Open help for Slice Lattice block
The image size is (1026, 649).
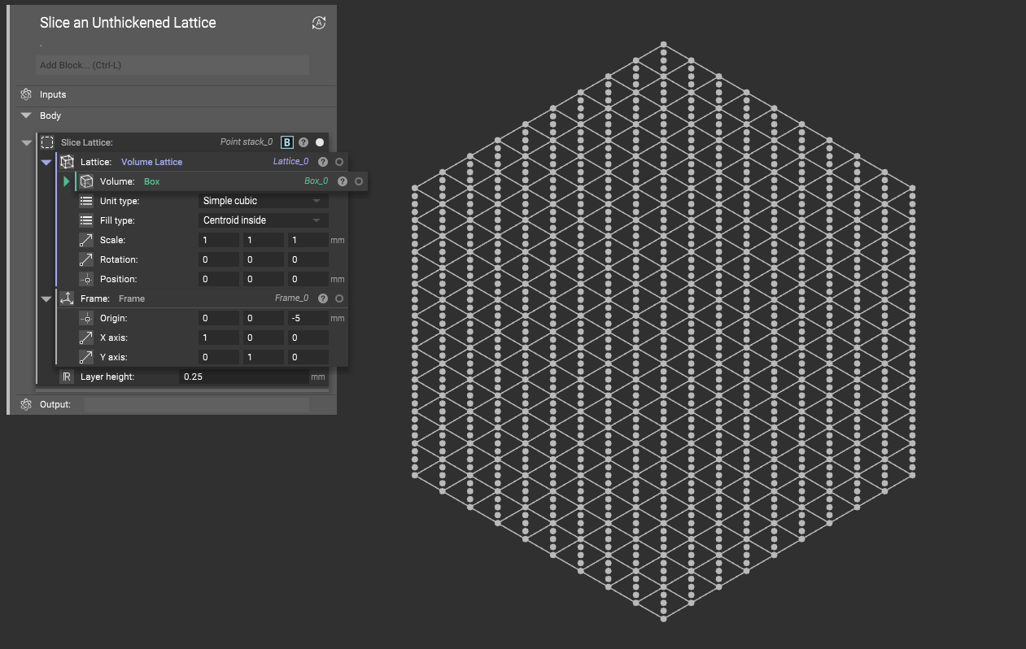coord(303,142)
